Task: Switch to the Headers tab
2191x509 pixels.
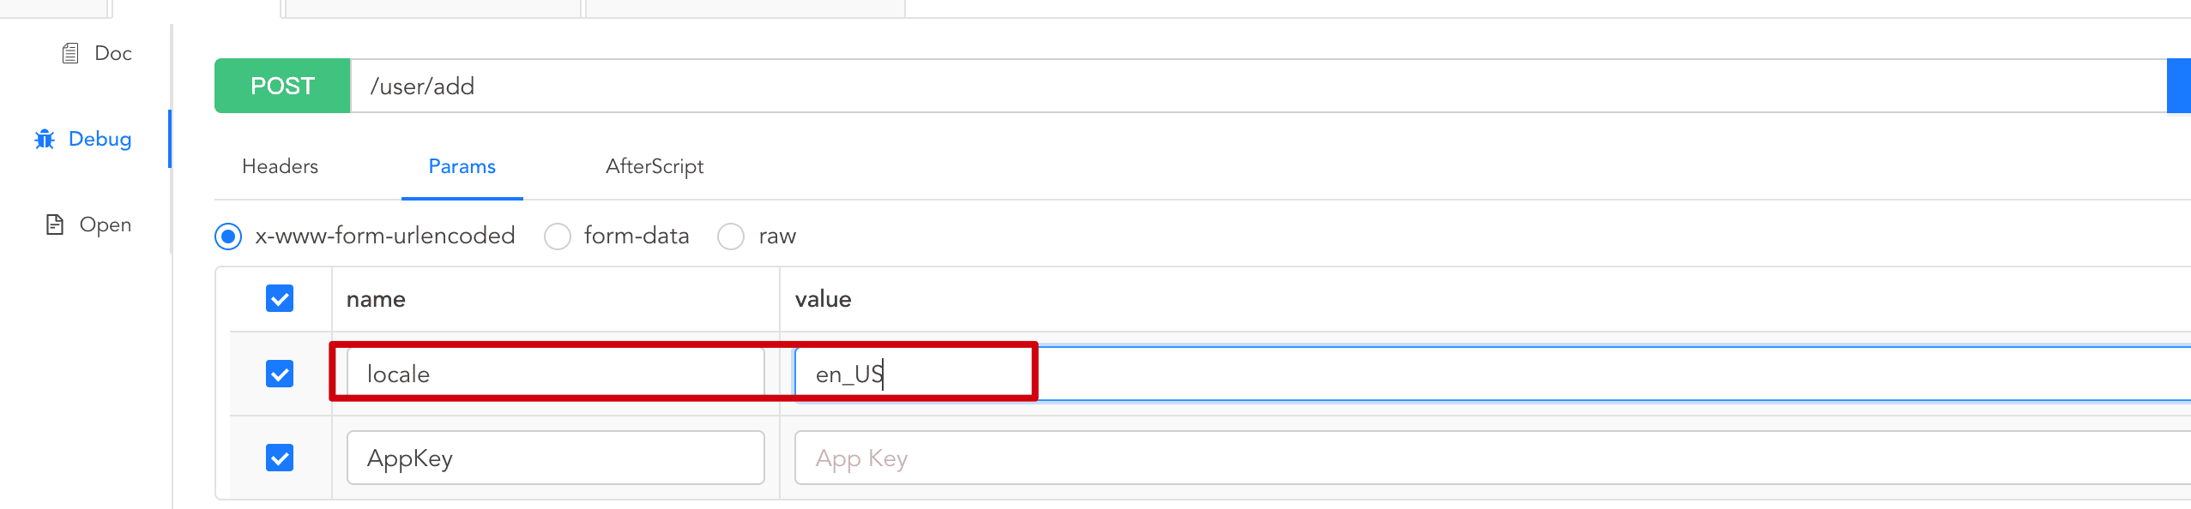Action: 280,166
